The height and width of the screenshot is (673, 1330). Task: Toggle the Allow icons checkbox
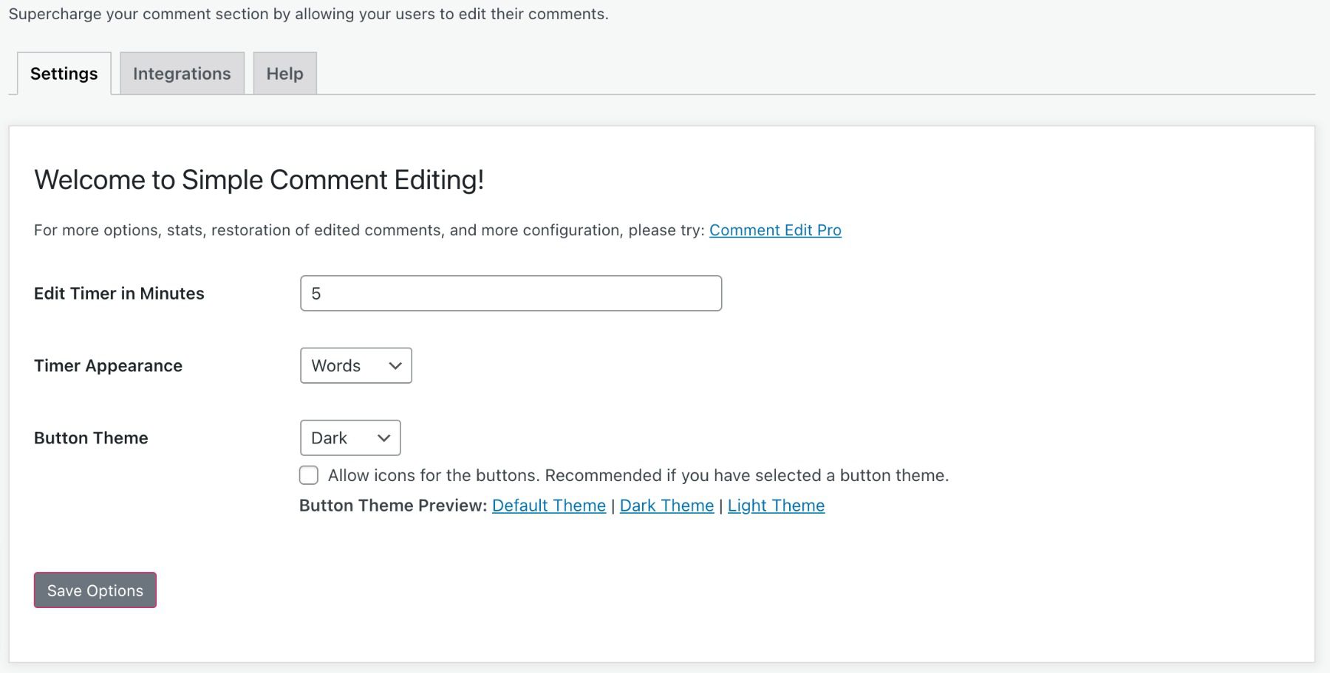308,475
